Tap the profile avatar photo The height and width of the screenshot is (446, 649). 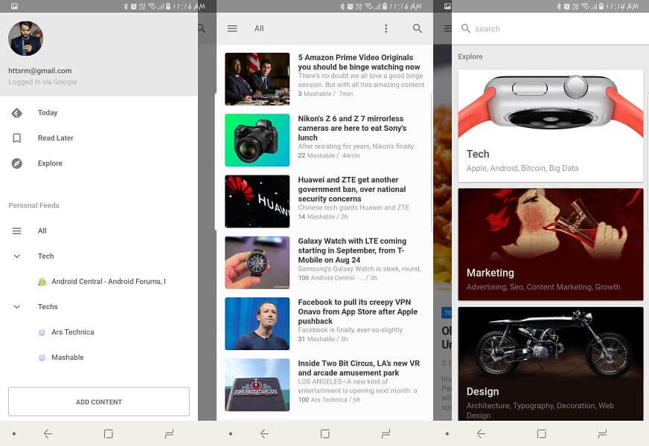click(25, 39)
